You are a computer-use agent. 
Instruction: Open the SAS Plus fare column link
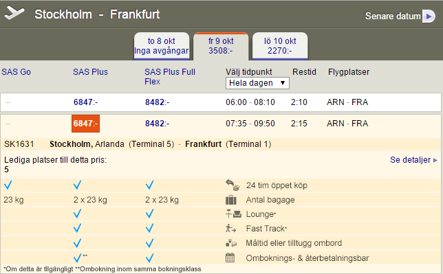point(90,72)
